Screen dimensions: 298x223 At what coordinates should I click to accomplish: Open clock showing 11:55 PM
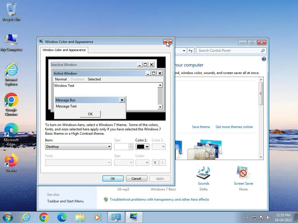pyautogui.click(x=283, y=217)
